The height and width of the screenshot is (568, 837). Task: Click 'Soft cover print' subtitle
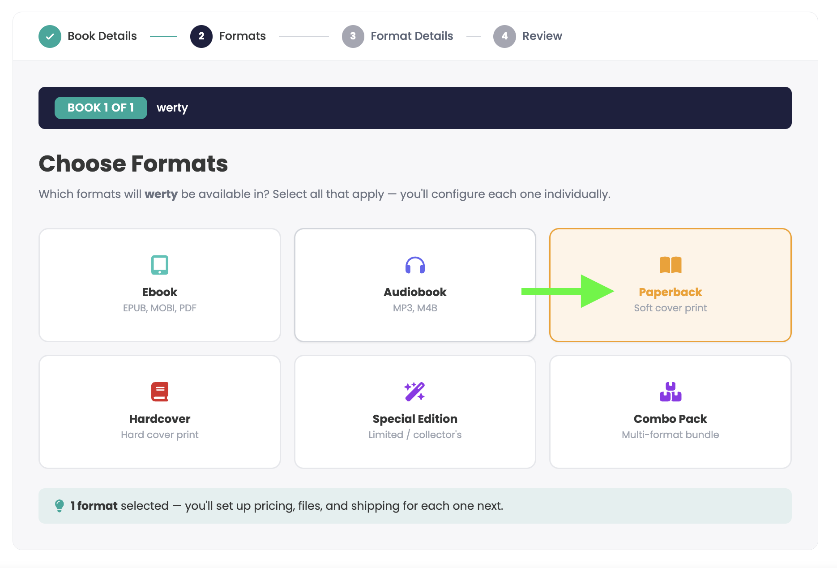[670, 308]
